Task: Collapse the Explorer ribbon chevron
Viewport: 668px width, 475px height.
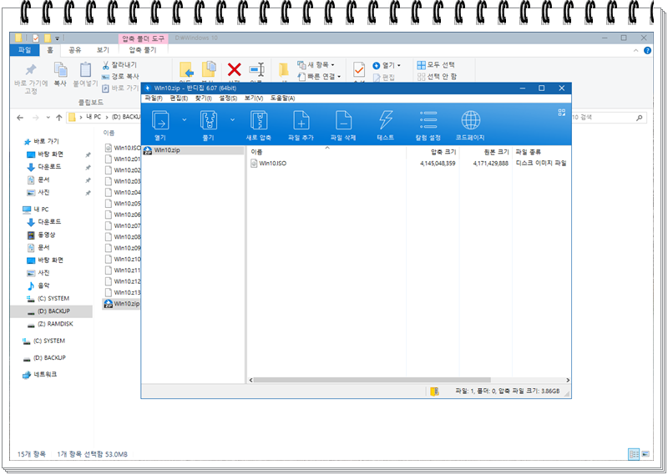Action: [x=635, y=50]
